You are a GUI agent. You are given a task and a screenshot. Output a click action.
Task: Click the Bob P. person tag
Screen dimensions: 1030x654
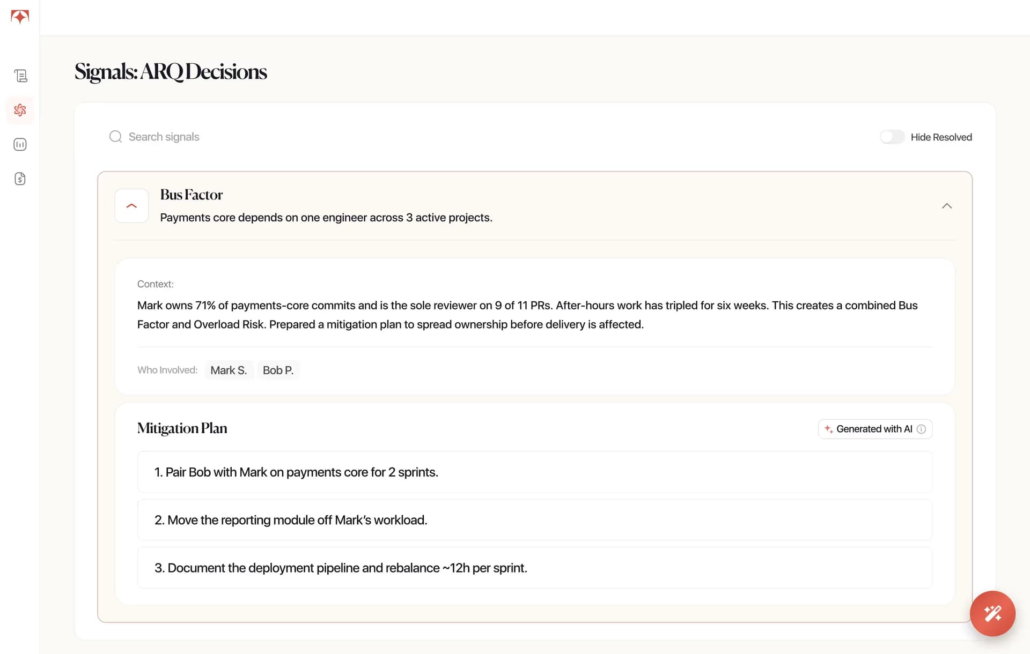[x=278, y=370]
